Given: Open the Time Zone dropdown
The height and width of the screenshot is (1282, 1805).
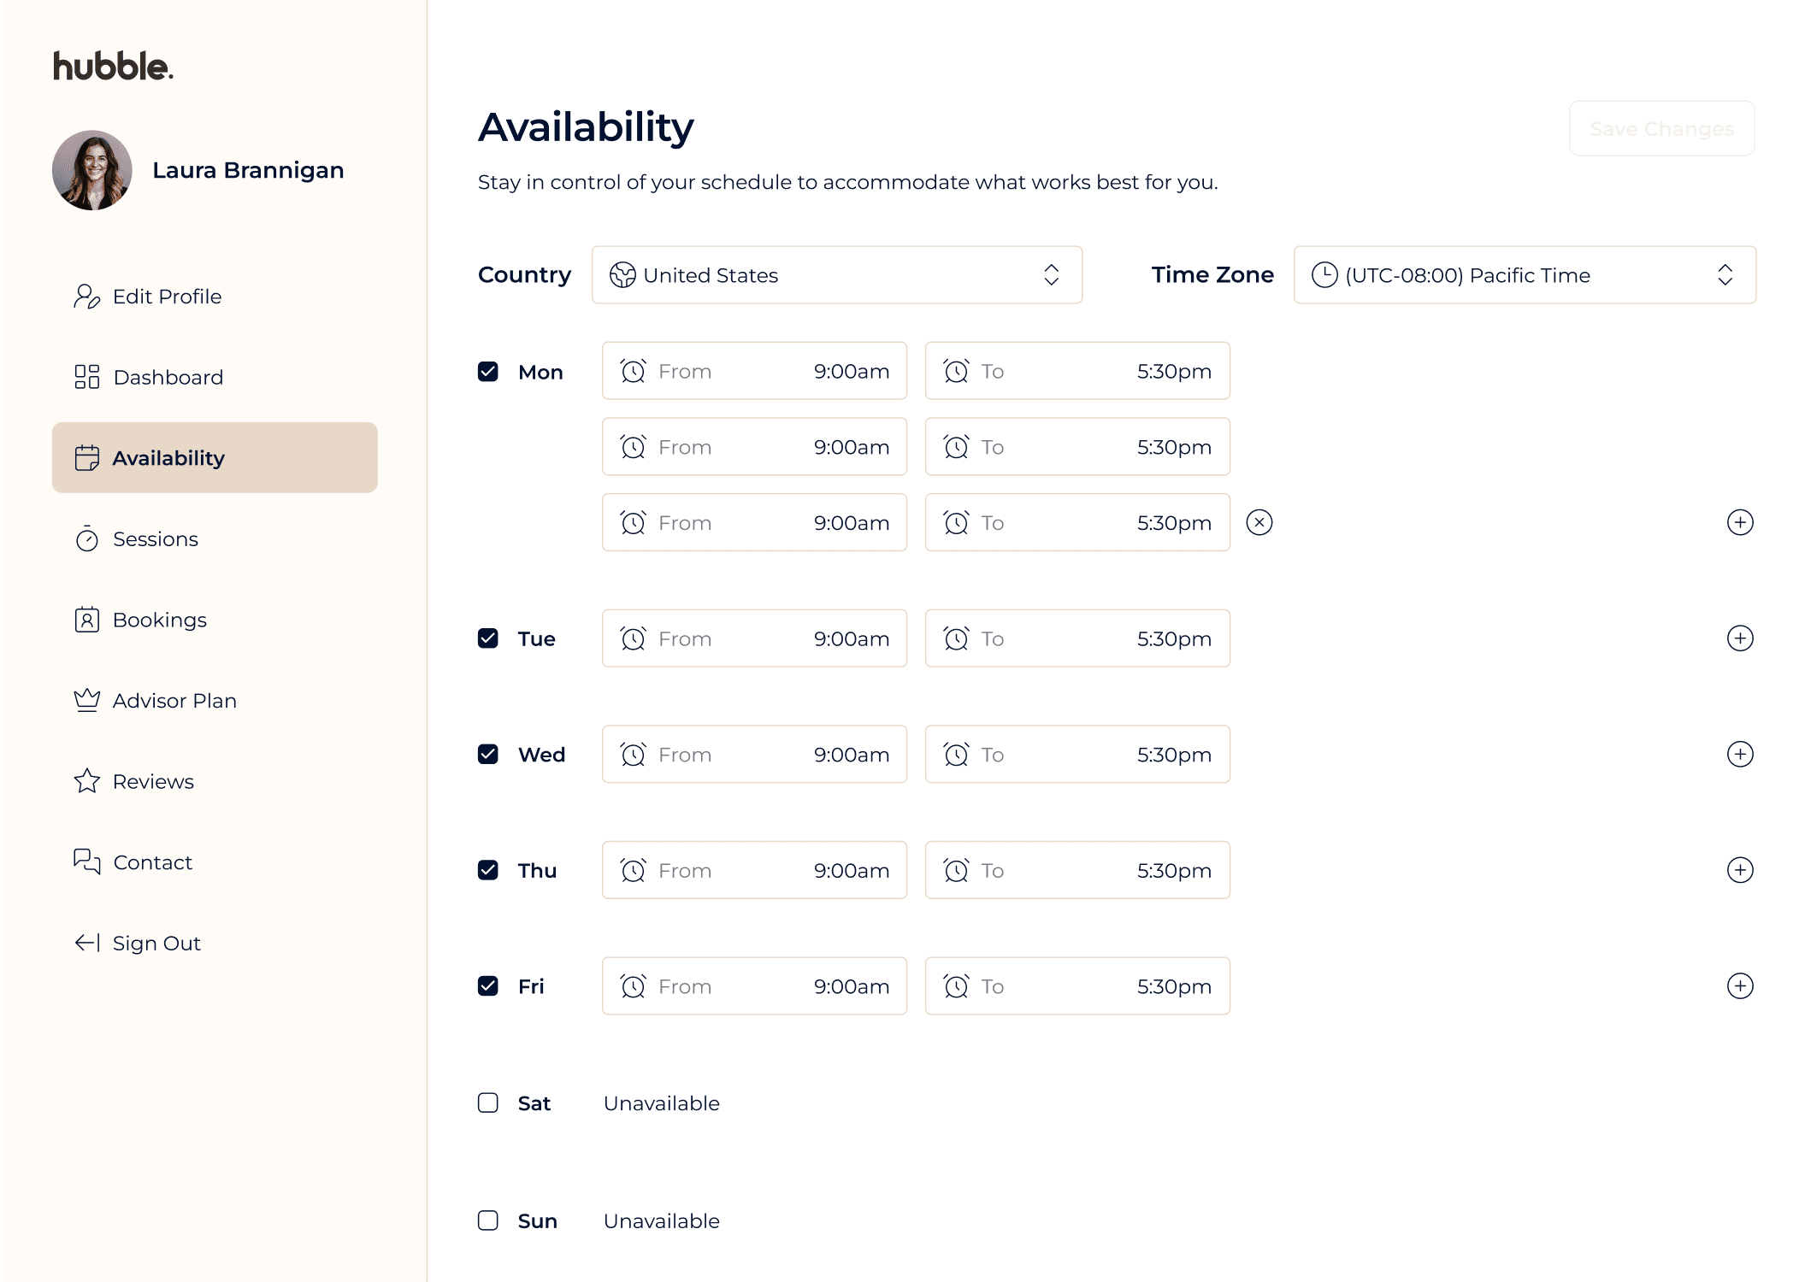Looking at the screenshot, I should coord(1524,275).
